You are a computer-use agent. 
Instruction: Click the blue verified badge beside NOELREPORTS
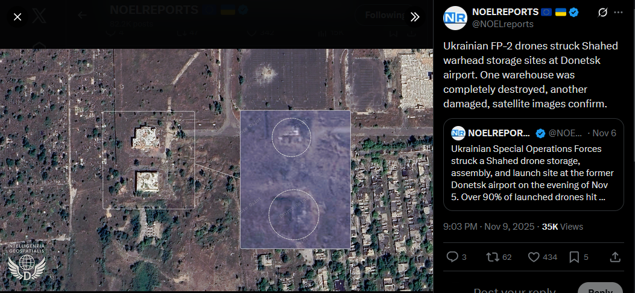573,12
